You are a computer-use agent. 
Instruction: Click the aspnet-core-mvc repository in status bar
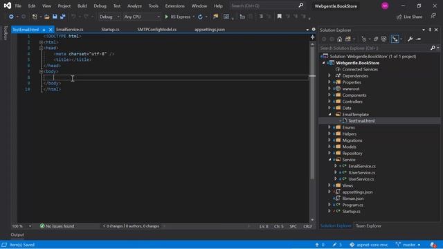pyautogui.click(x=369, y=245)
